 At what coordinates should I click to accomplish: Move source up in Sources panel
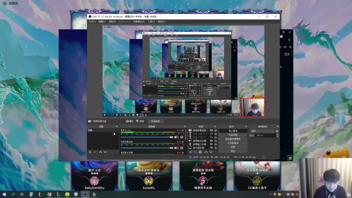pos(206,152)
